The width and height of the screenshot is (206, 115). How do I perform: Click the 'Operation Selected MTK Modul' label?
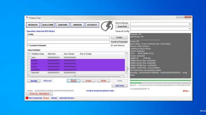pos(41,31)
